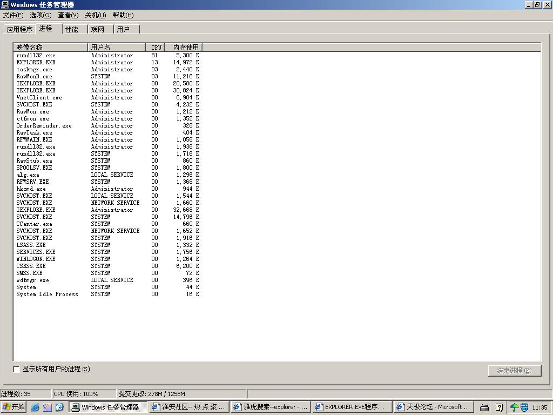Select the CCenter.exe process row
The width and height of the screenshot is (553, 415).
108,224
